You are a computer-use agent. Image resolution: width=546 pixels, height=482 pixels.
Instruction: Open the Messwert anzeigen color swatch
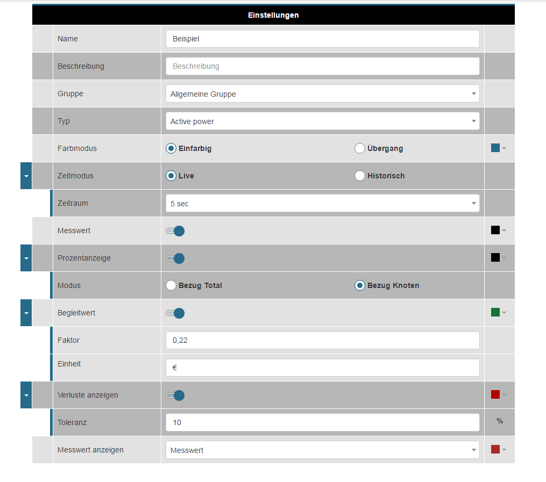499,450
